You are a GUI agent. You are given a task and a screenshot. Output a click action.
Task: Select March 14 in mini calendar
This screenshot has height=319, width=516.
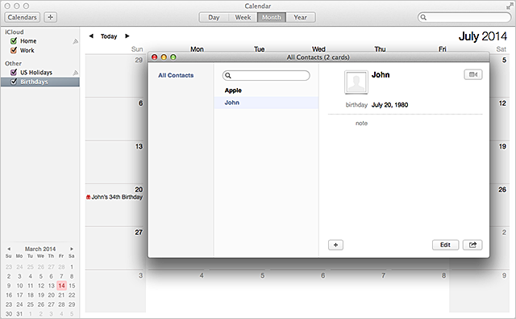click(x=61, y=286)
